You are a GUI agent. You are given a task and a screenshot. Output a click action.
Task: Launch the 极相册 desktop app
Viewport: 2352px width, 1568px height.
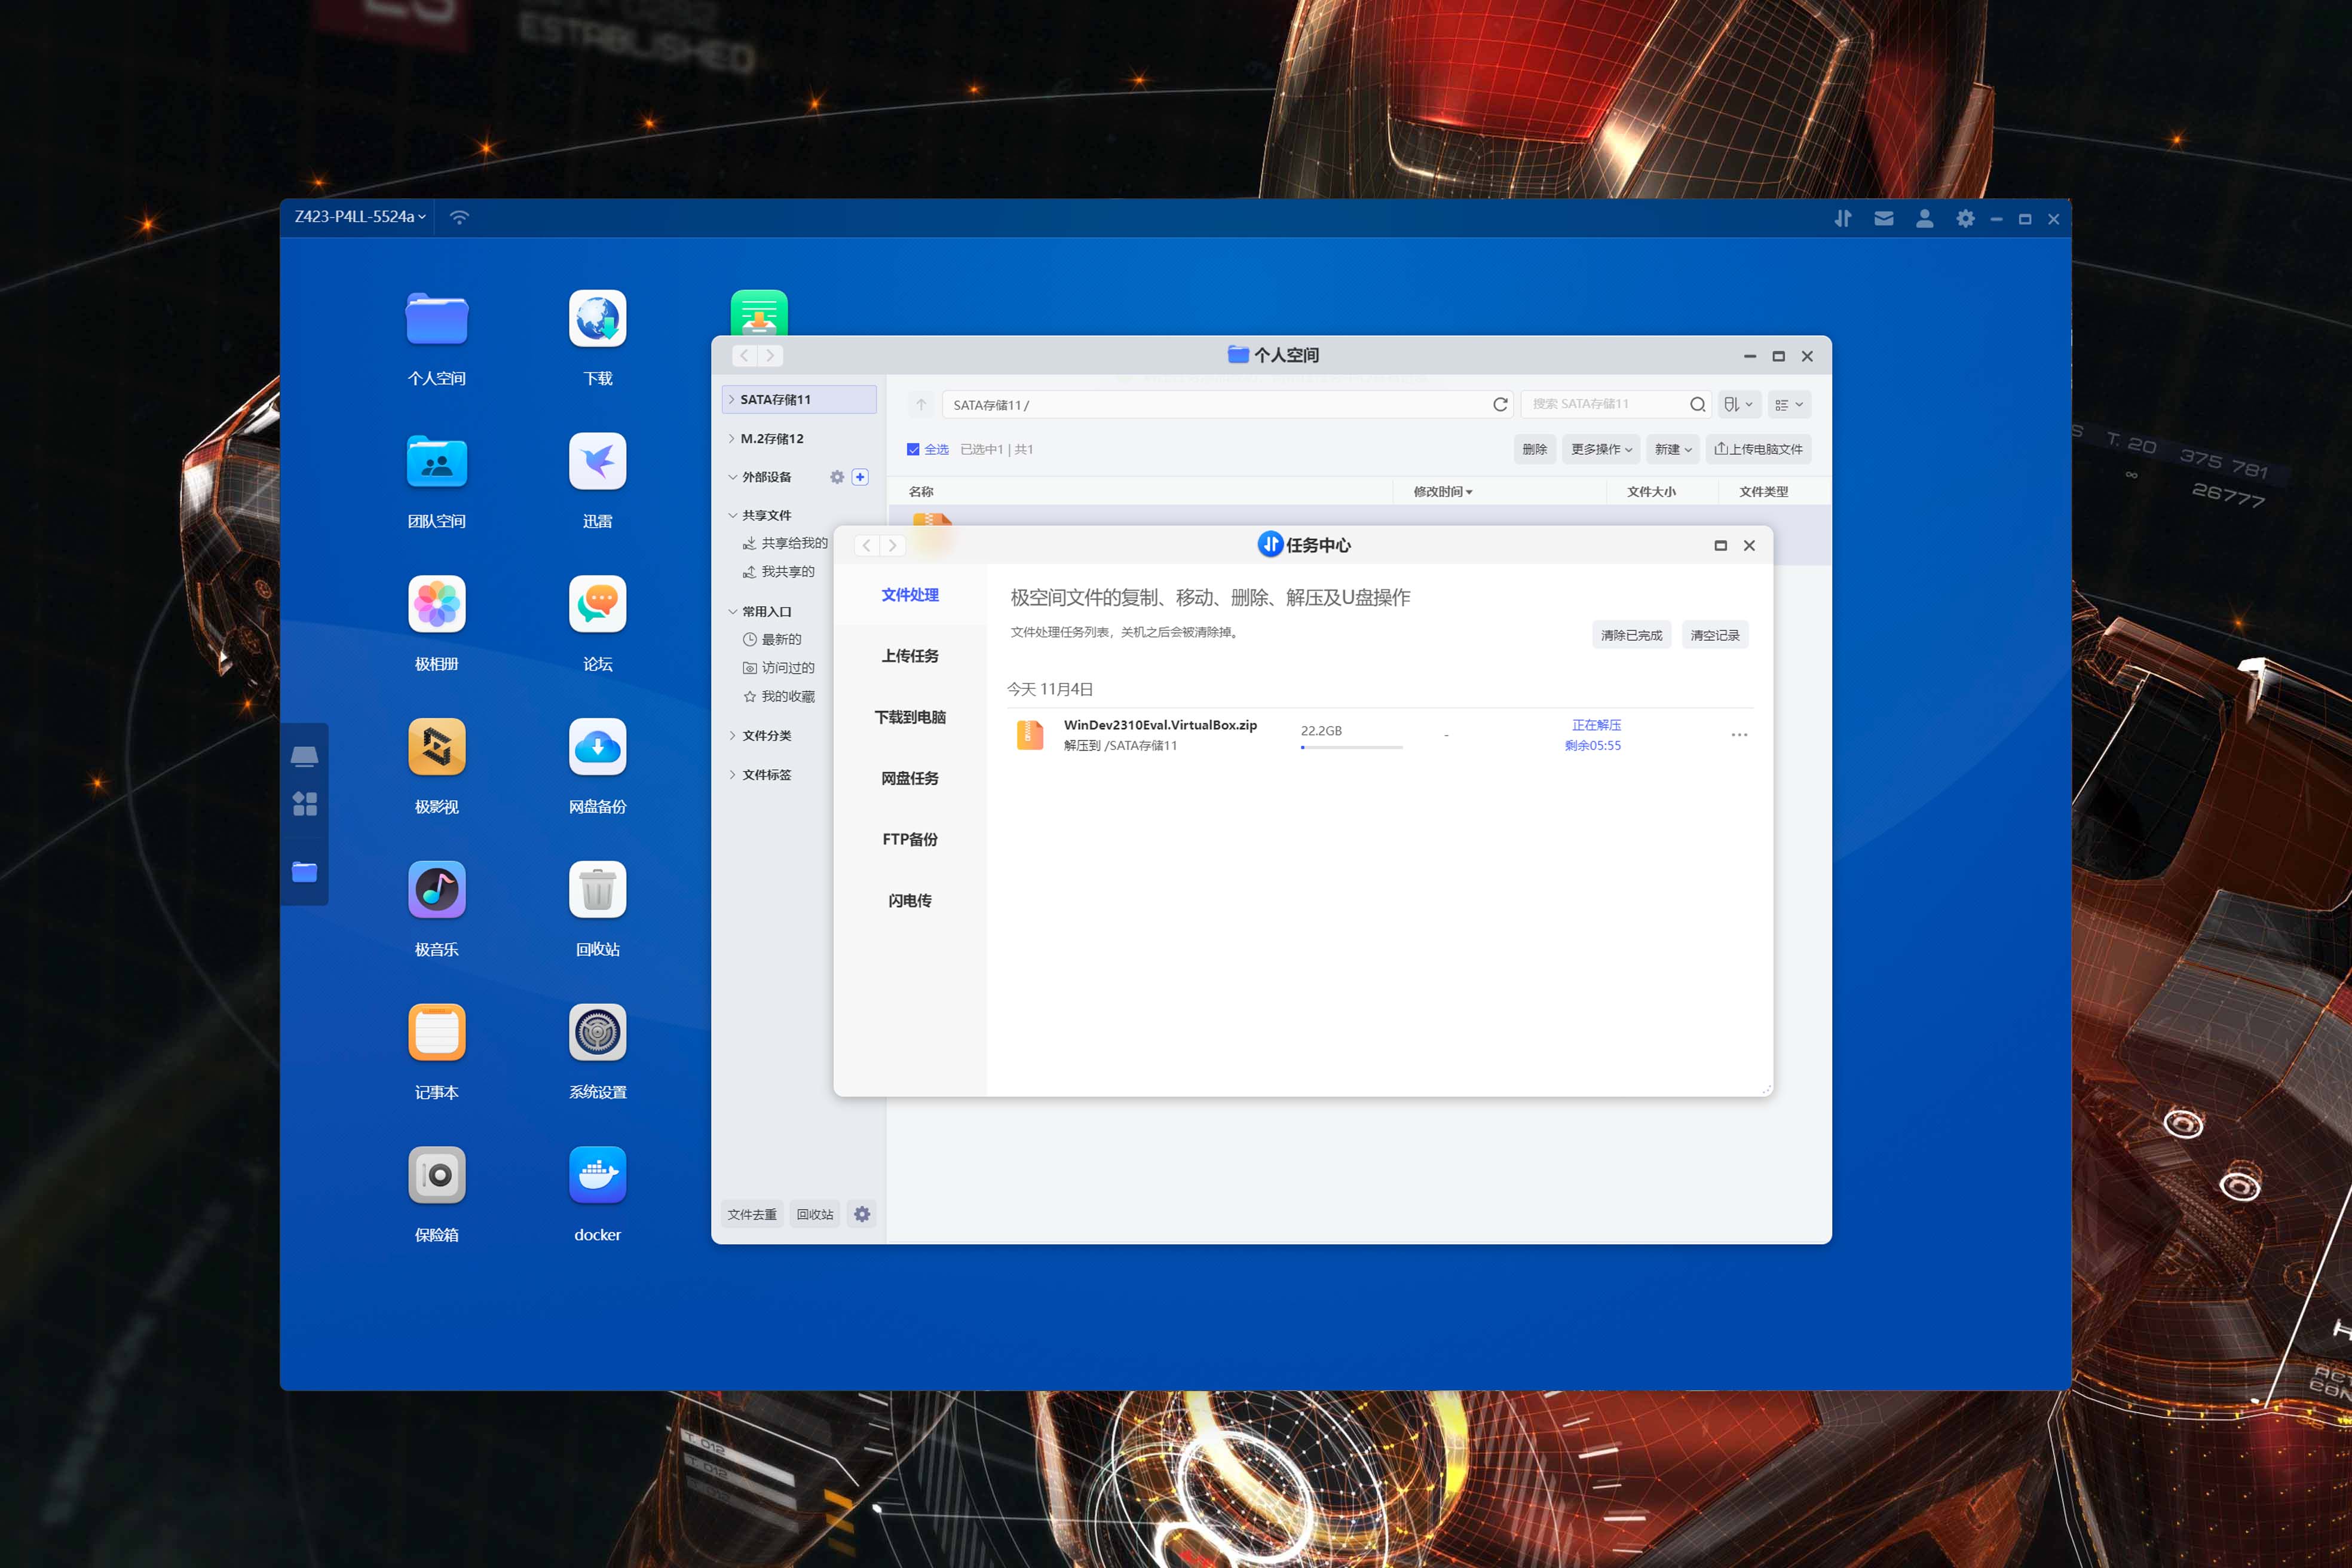(x=436, y=604)
